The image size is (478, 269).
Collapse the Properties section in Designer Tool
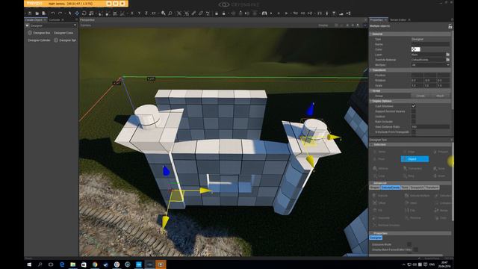(410, 233)
